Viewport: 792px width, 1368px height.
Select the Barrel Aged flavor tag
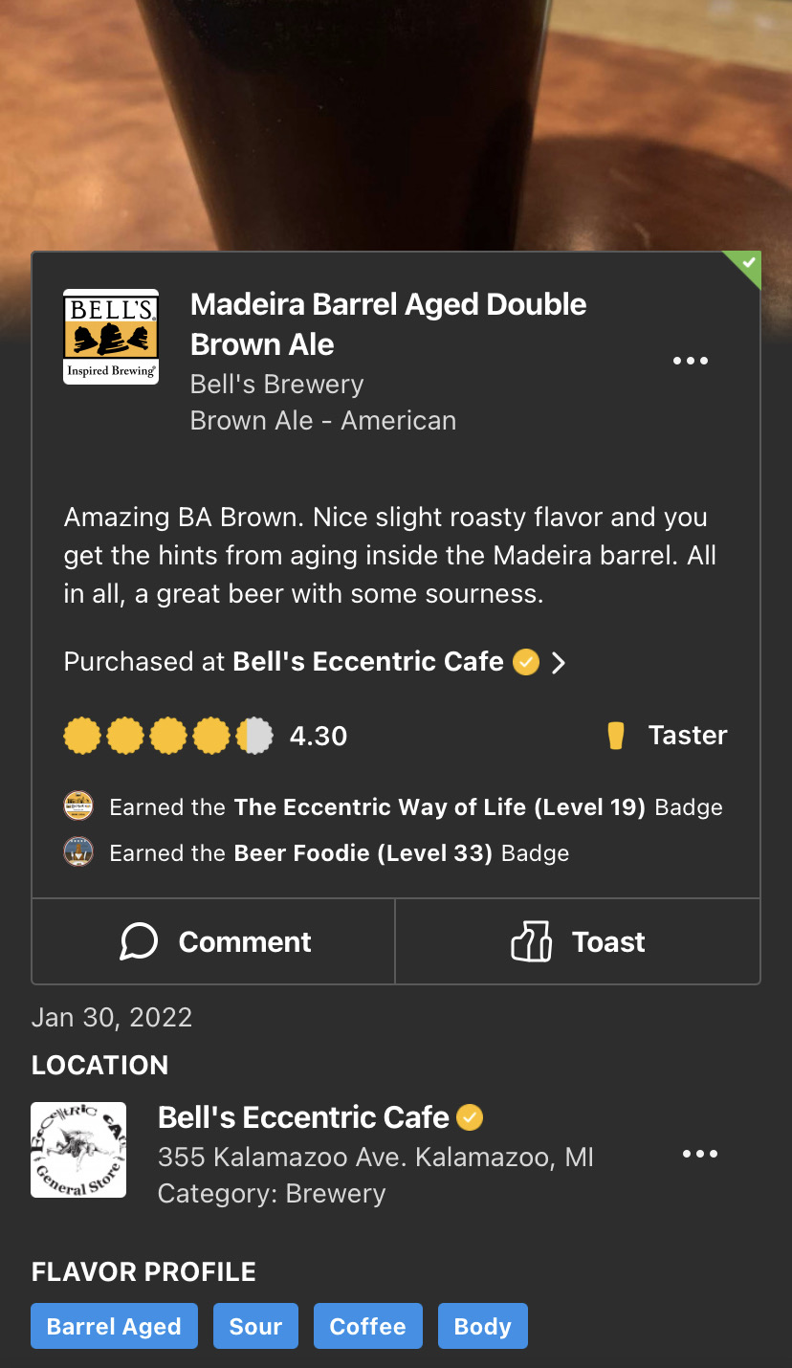coord(114,1326)
